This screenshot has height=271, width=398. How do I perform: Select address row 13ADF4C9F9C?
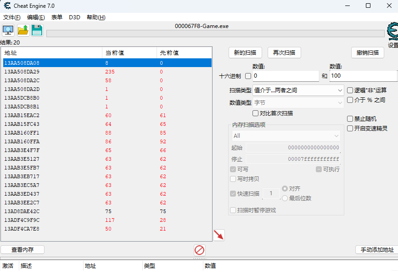tap(107, 220)
